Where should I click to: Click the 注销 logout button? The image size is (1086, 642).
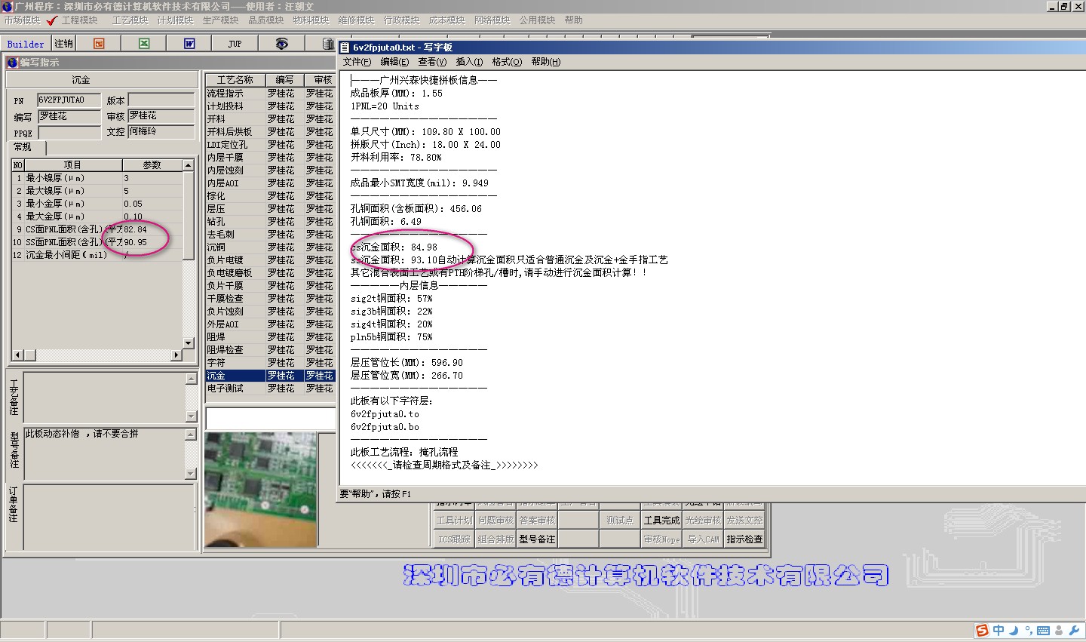click(64, 44)
